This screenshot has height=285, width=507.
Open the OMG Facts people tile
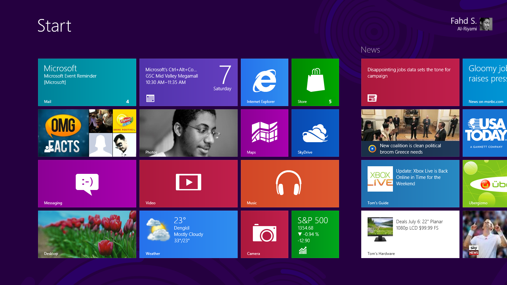point(87,133)
